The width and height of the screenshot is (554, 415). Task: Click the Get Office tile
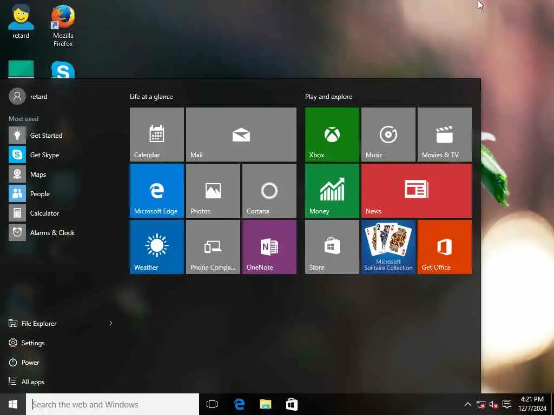[445, 246]
